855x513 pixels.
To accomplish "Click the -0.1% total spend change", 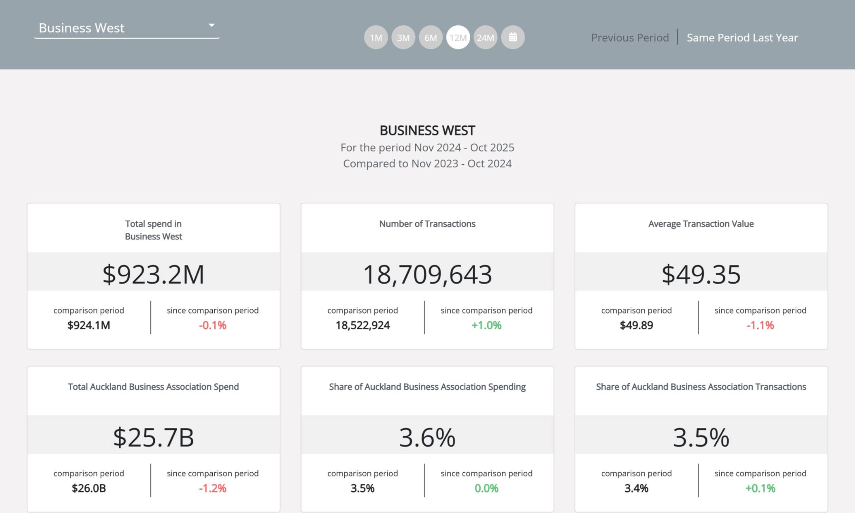I will pos(213,325).
